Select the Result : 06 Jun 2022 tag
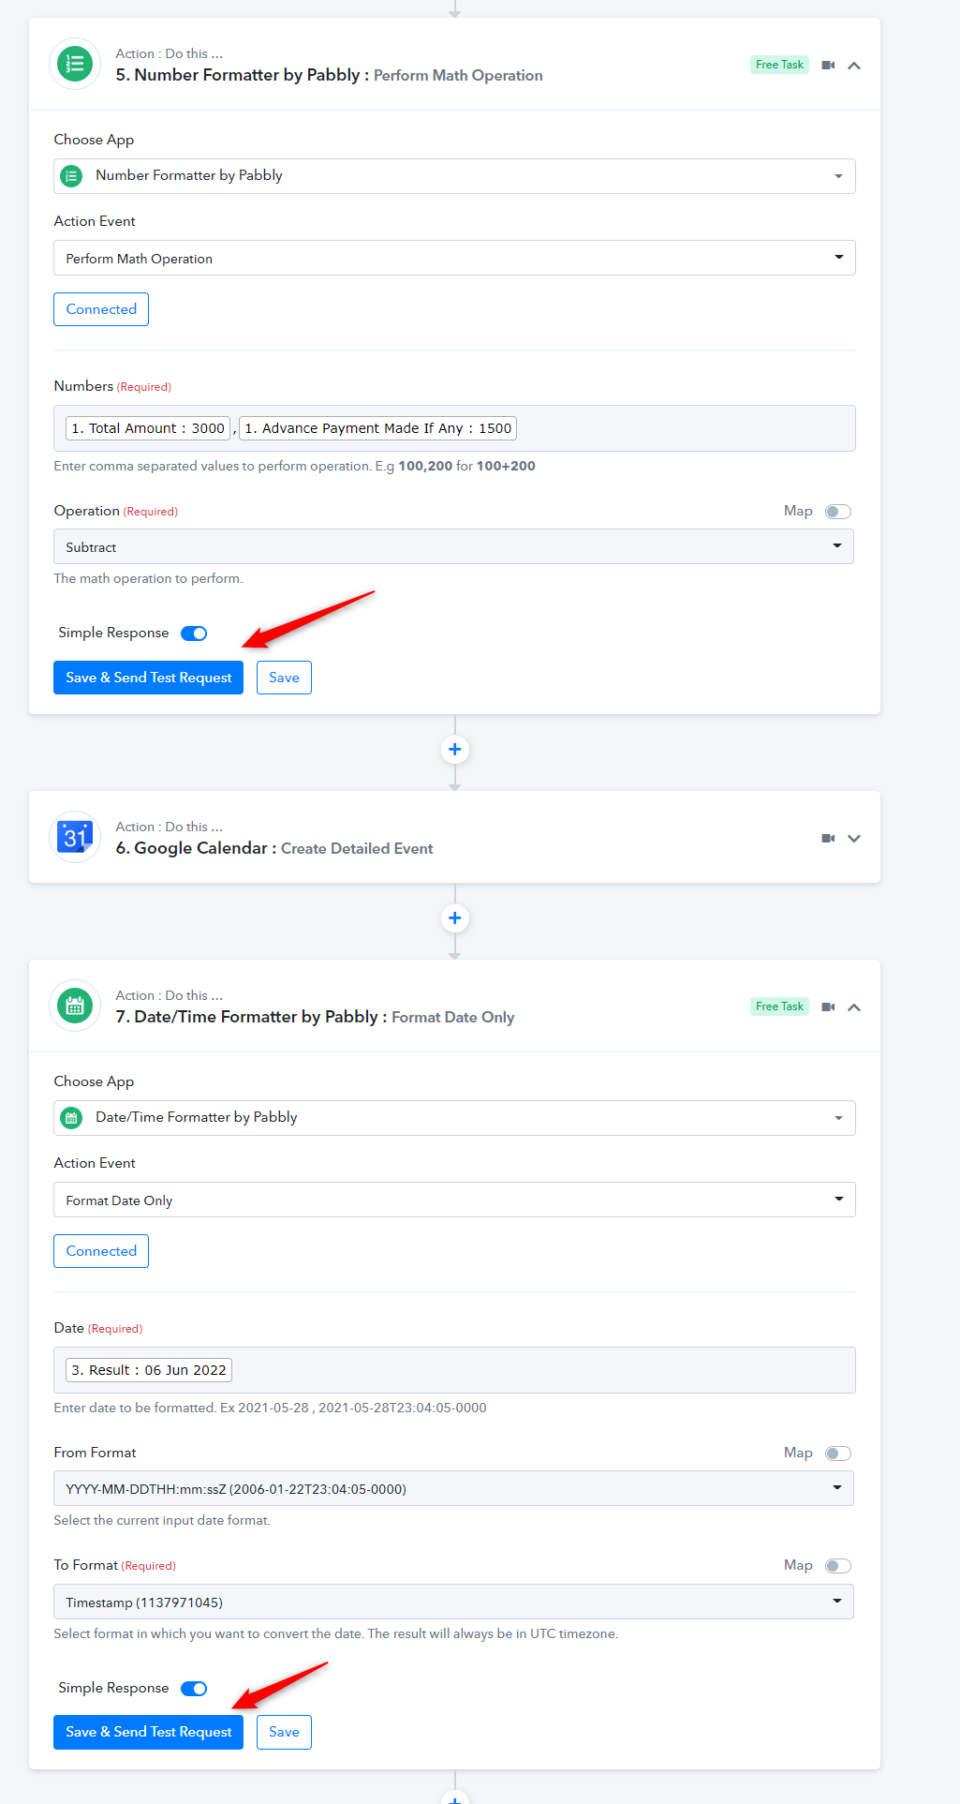 point(149,1370)
